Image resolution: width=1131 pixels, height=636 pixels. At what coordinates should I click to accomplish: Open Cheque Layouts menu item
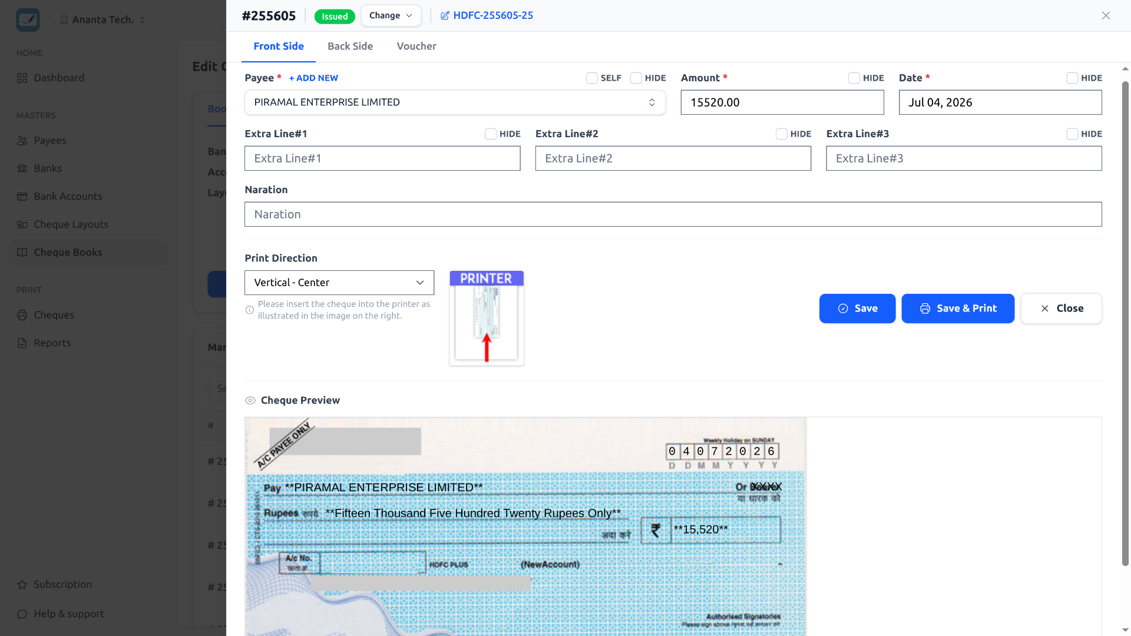(88, 224)
